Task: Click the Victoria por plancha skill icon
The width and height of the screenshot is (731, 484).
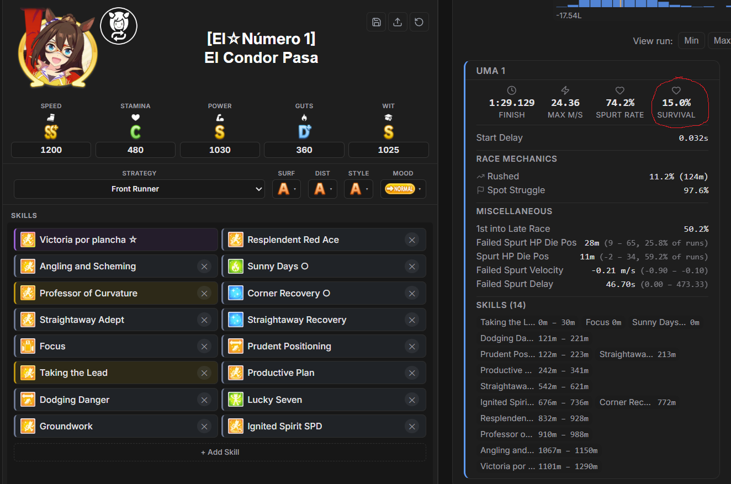Action: point(28,240)
